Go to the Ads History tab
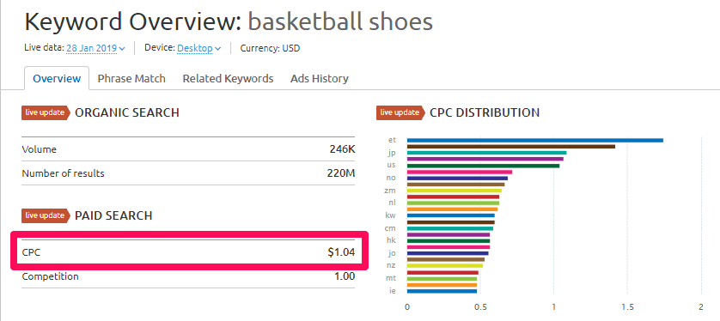Viewport: 720px width, 321px height. (x=319, y=78)
